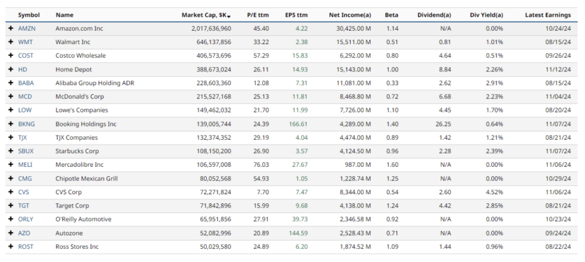Expand the HD row plus icon

pyautogui.click(x=11, y=69)
